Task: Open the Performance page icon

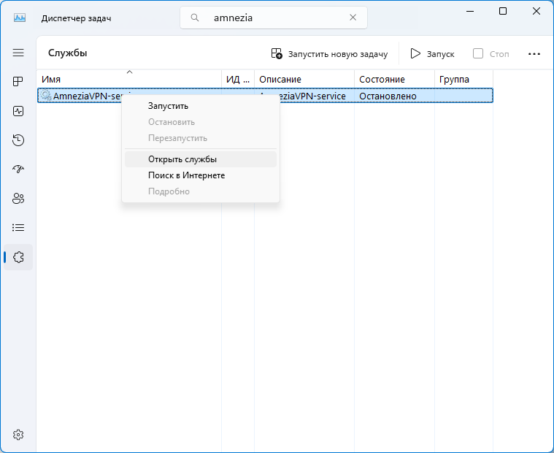Action: (x=18, y=111)
